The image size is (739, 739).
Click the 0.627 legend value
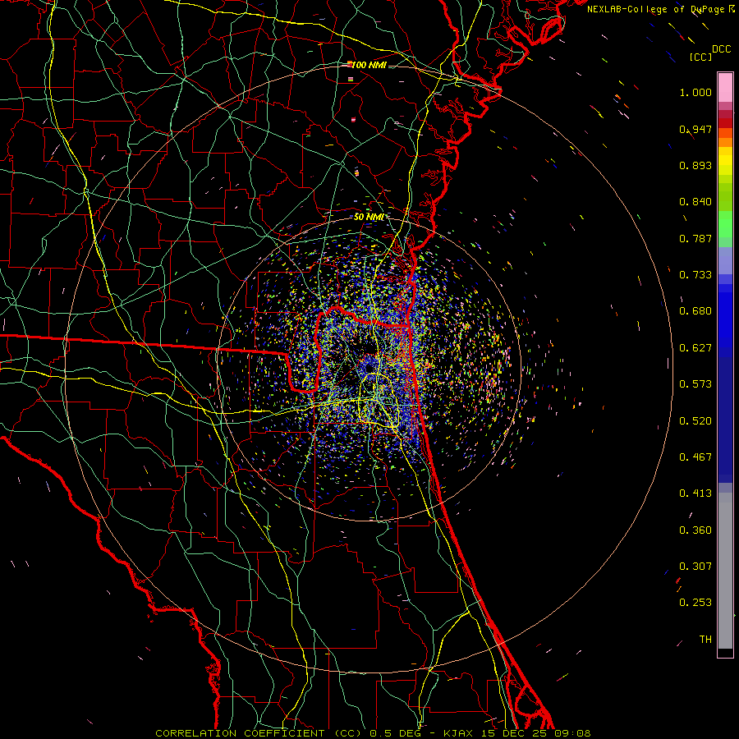tap(695, 348)
